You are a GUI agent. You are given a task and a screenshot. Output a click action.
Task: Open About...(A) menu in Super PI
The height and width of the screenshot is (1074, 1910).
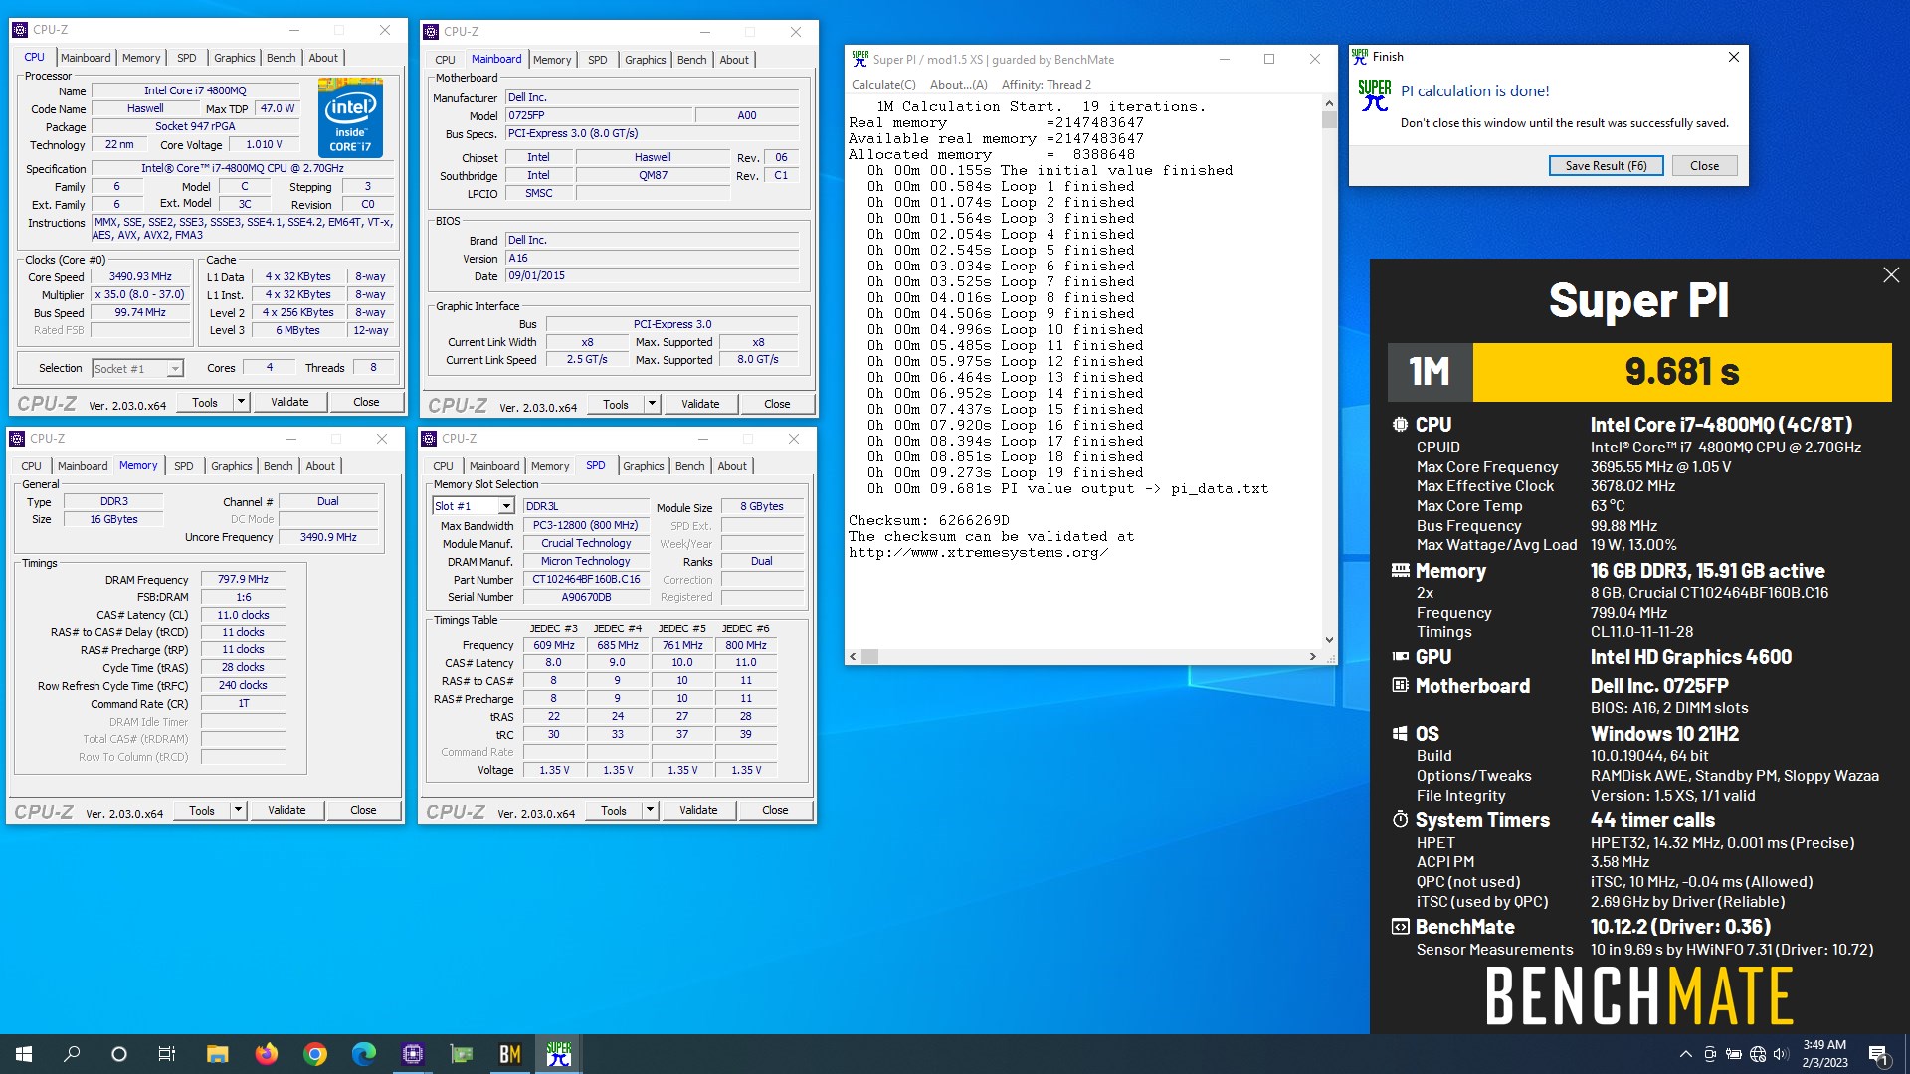tap(958, 85)
